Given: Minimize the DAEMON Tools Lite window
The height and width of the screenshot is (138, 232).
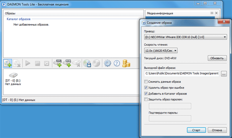Looking at the screenshot, I should click(x=198, y=3).
